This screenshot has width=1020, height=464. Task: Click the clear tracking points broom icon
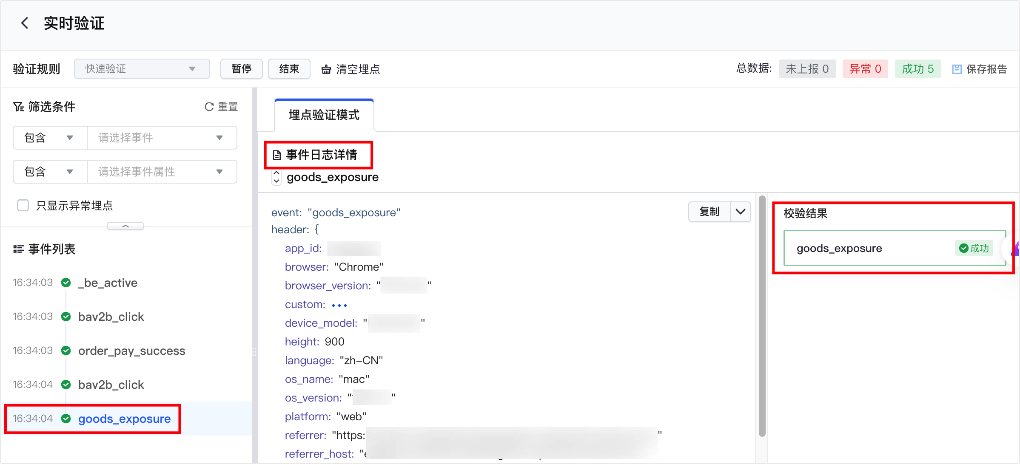coord(326,69)
